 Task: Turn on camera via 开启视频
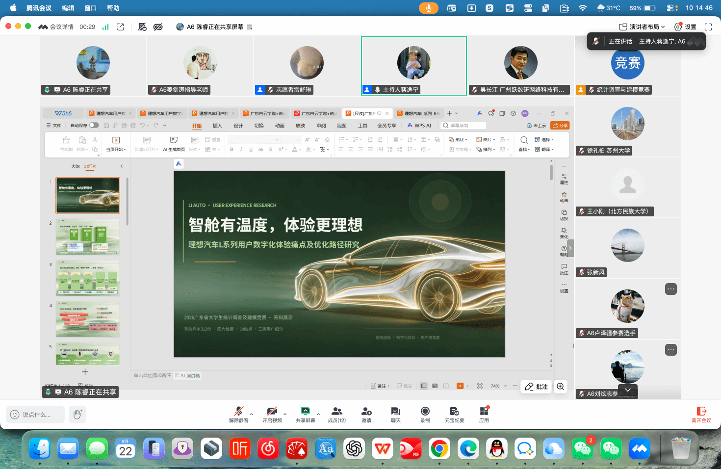[272, 414]
